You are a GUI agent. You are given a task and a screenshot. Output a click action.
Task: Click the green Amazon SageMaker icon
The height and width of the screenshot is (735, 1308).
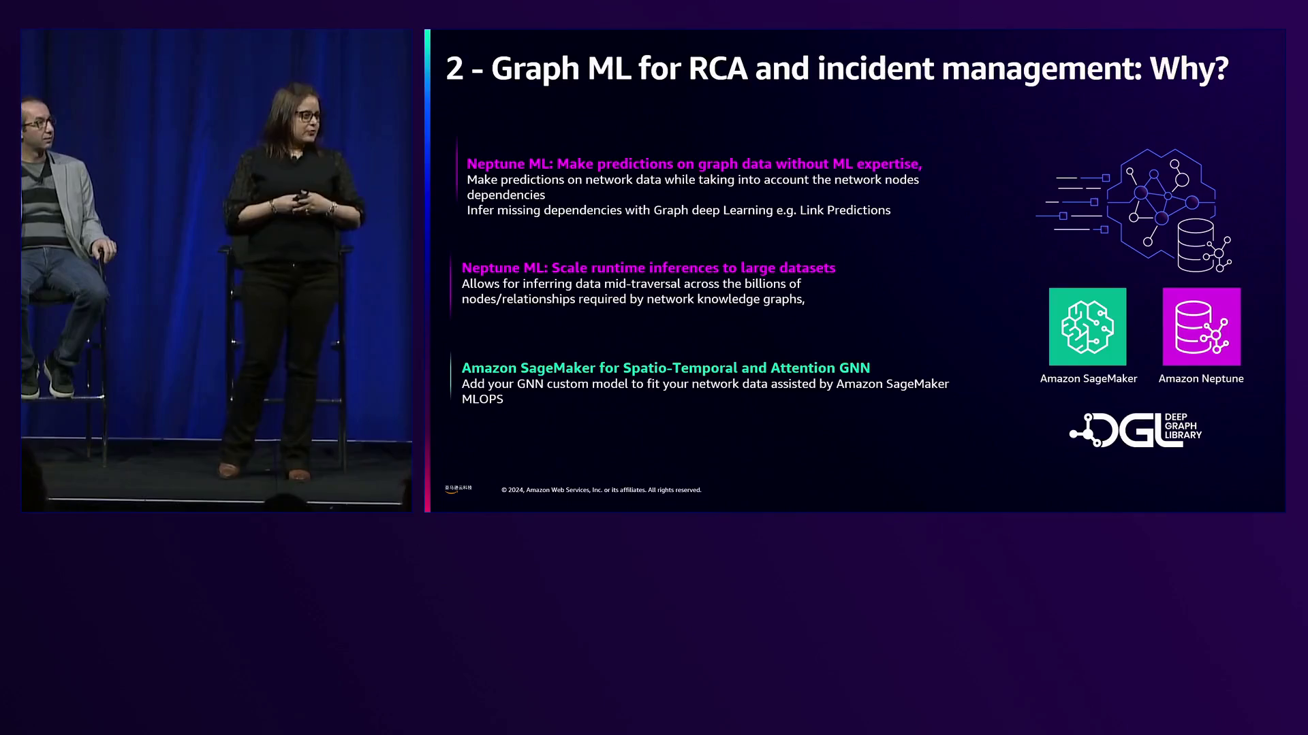pos(1087,327)
